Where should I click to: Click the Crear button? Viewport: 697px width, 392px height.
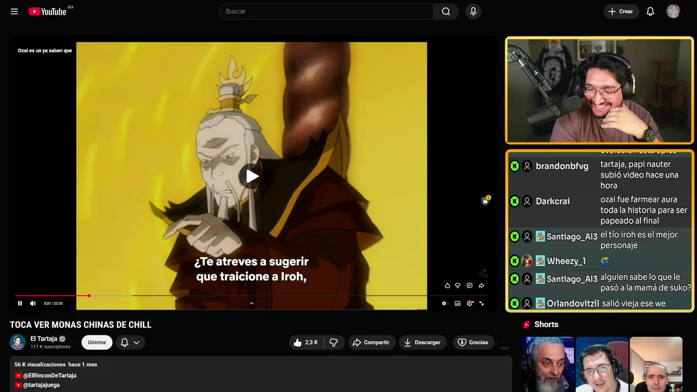pyautogui.click(x=621, y=11)
